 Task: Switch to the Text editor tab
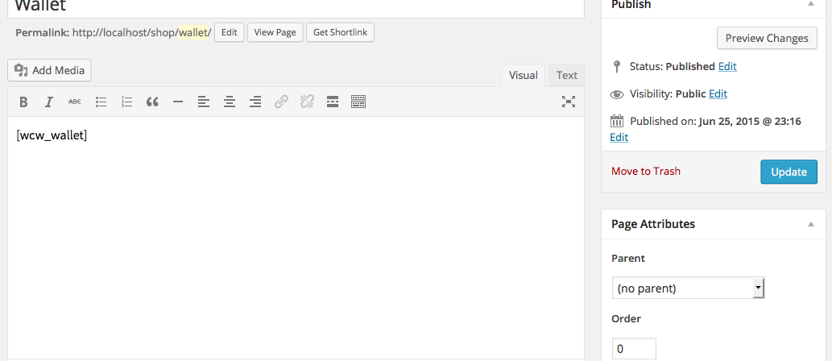click(x=567, y=76)
